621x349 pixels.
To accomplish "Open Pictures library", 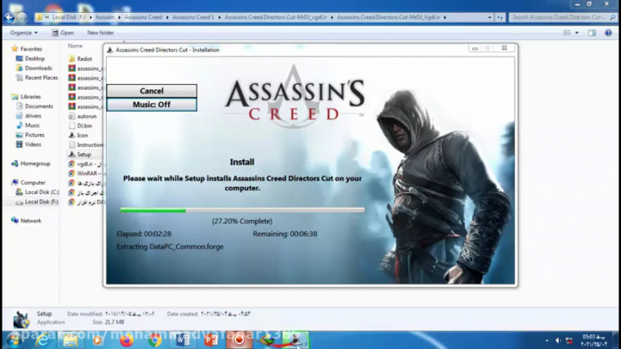I will [x=34, y=135].
